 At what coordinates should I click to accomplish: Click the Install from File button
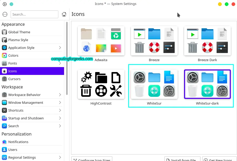click(182, 159)
